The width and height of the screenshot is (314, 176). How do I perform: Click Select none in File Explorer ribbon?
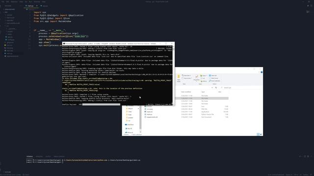[x=213, y=78]
